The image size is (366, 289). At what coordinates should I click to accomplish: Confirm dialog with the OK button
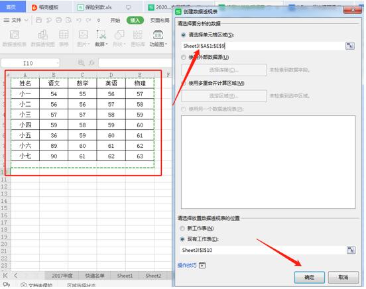pos(309,277)
